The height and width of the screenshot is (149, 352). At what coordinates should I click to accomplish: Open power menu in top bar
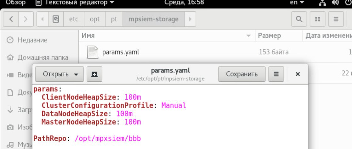click(349, 3)
